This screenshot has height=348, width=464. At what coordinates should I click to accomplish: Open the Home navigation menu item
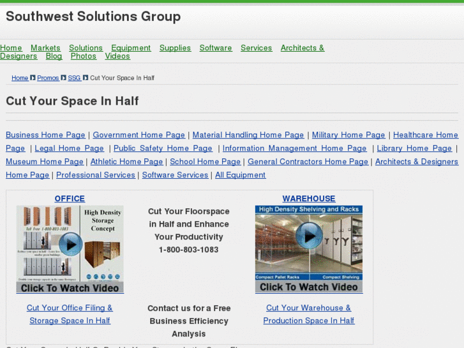coord(11,48)
